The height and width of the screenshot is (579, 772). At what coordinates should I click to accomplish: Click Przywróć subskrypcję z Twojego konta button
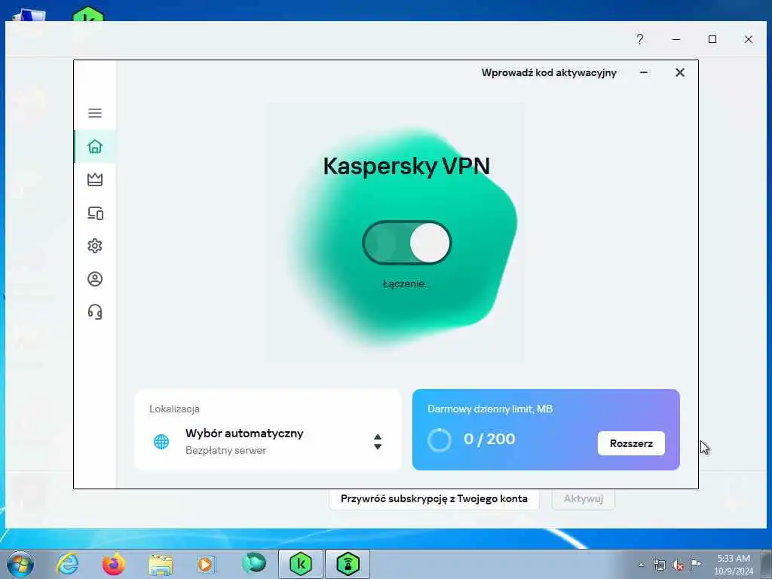tap(433, 499)
